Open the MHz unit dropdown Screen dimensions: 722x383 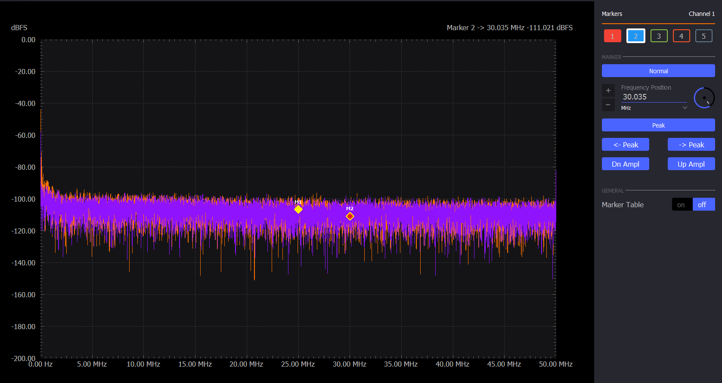pos(654,108)
